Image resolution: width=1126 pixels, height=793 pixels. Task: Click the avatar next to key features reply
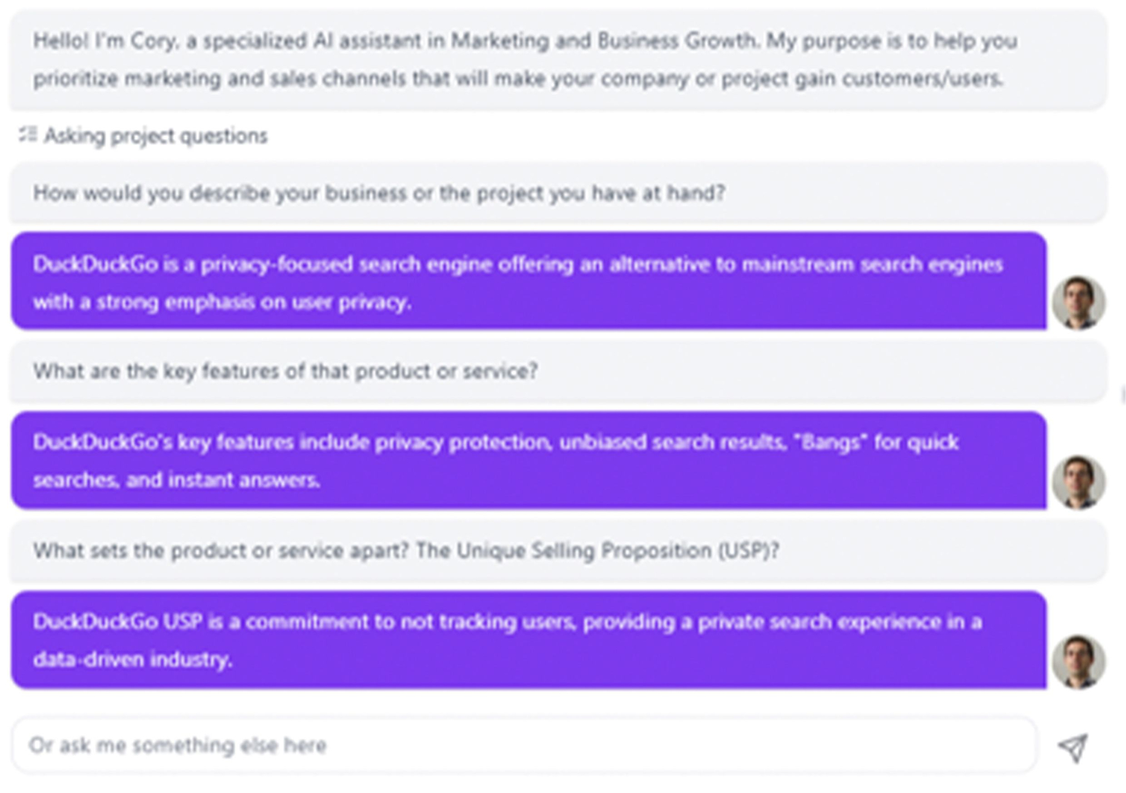[x=1079, y=482]
